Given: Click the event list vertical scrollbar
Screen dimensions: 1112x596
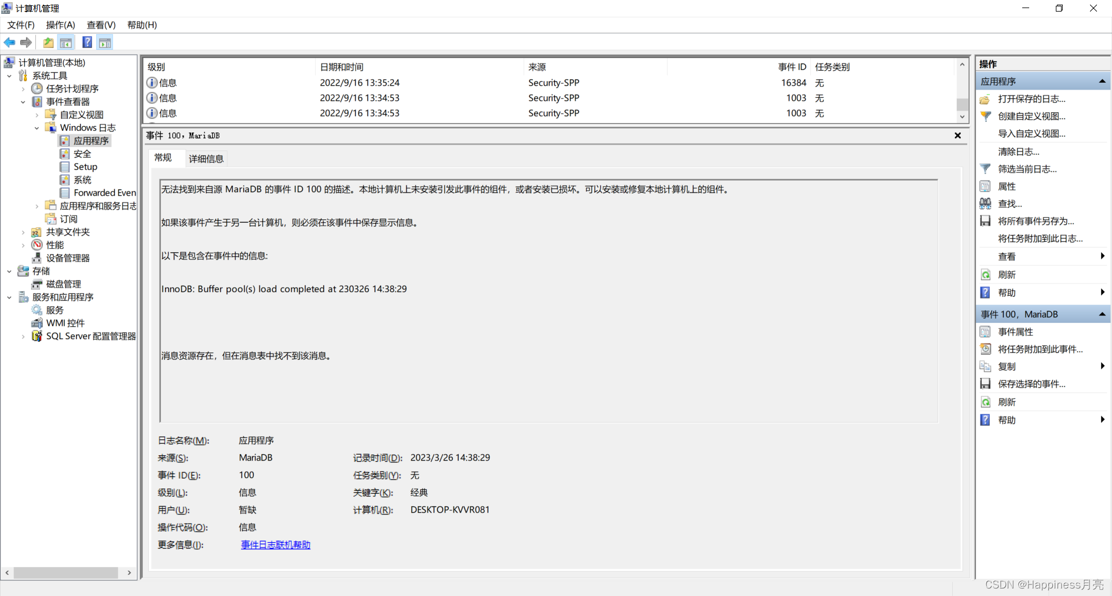Looking at the screenshot, I should coord(962,103).
